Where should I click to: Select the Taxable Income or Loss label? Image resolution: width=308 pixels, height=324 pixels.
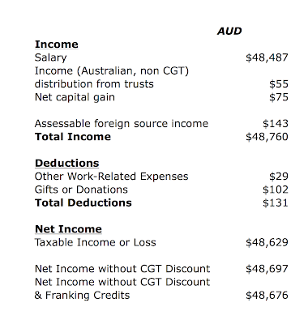pos(96,243)
